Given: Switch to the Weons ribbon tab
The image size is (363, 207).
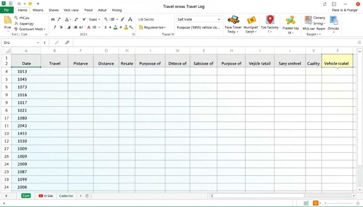Looking at the screenshot, I should (x=38, y=10).
